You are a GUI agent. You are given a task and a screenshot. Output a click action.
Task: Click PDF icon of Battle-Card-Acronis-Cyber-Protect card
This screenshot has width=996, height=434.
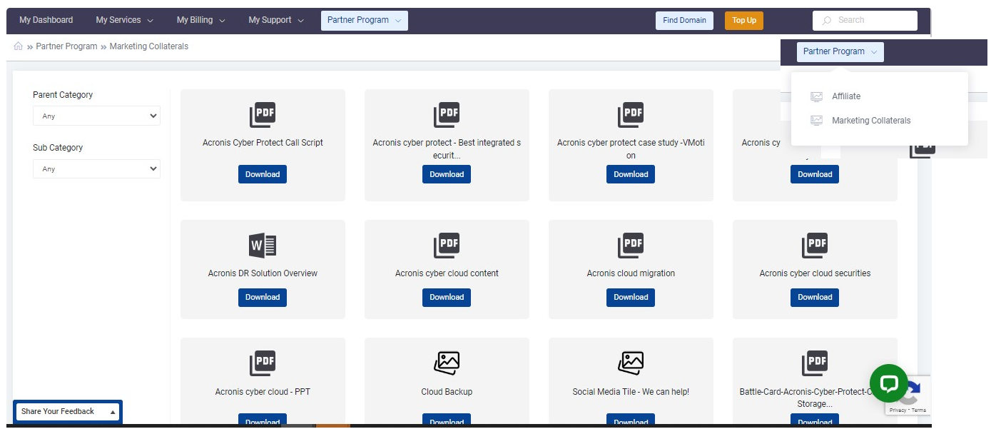click(815, 363)
